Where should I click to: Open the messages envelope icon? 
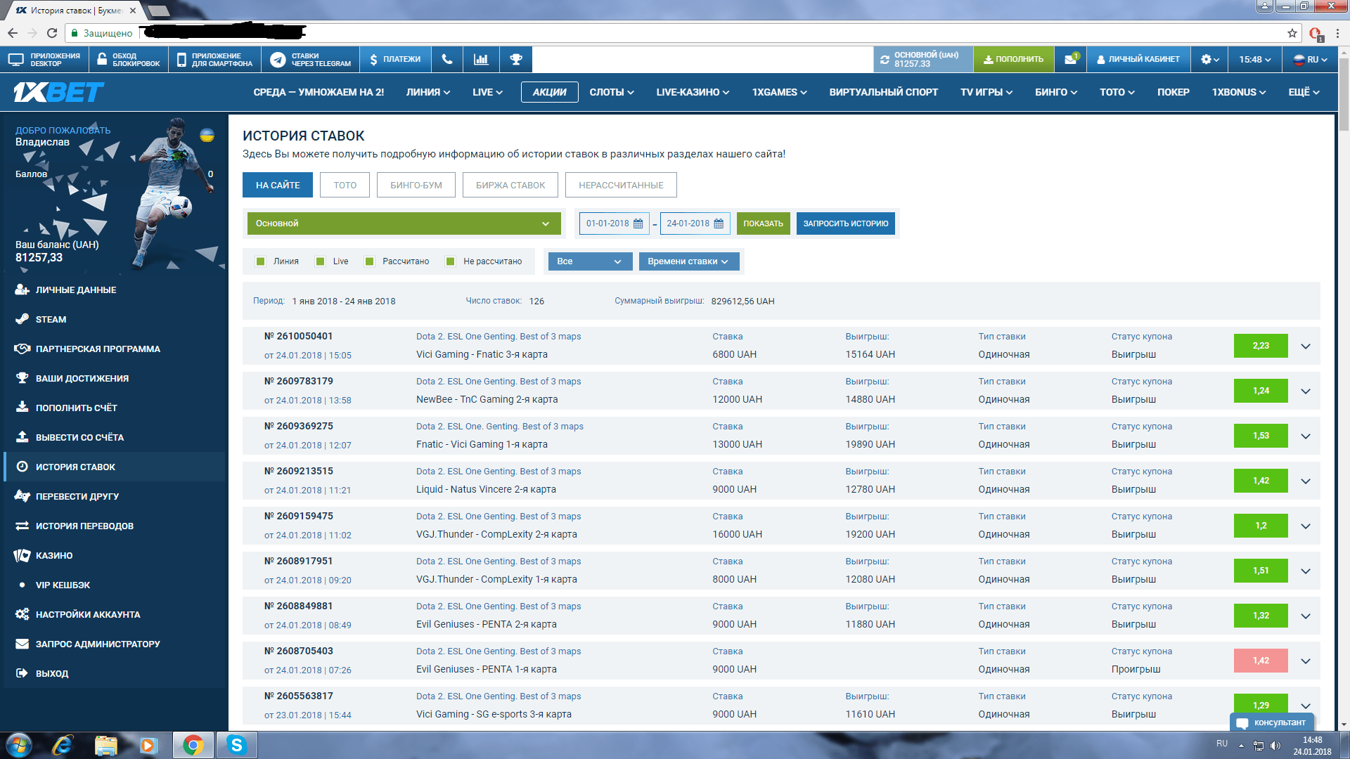point(1070,60)
